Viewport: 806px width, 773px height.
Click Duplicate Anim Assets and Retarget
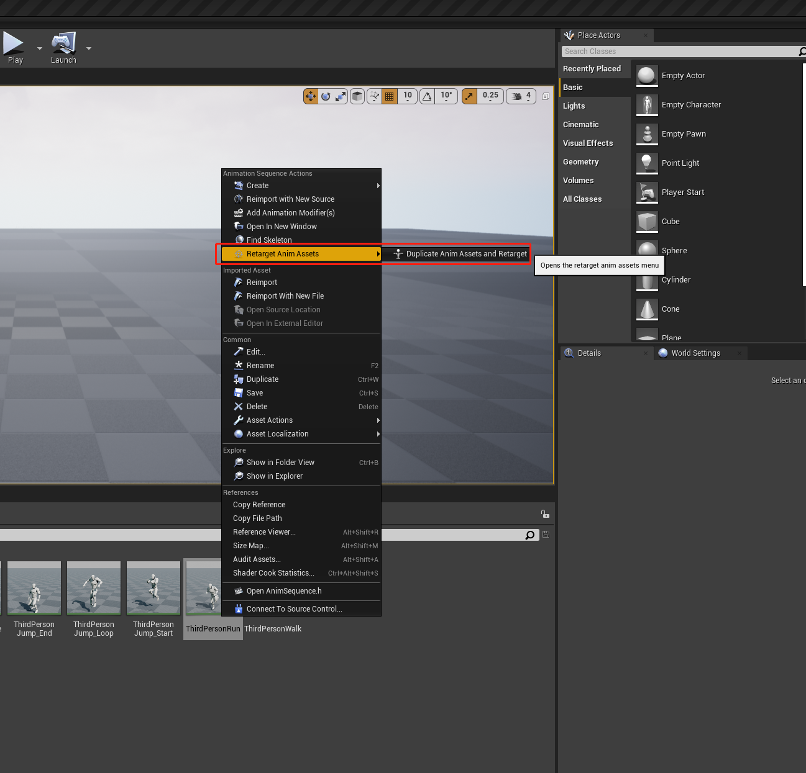460,254
